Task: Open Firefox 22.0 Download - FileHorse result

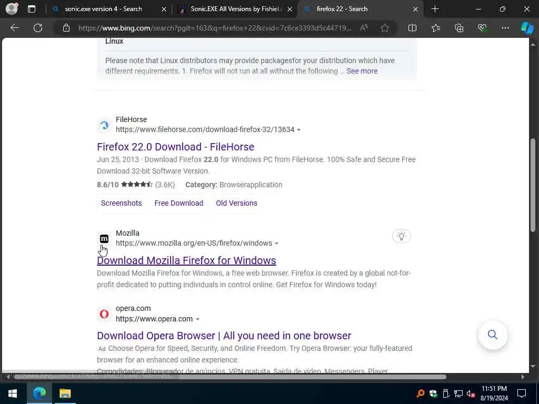Action: (x=175, y=147)
